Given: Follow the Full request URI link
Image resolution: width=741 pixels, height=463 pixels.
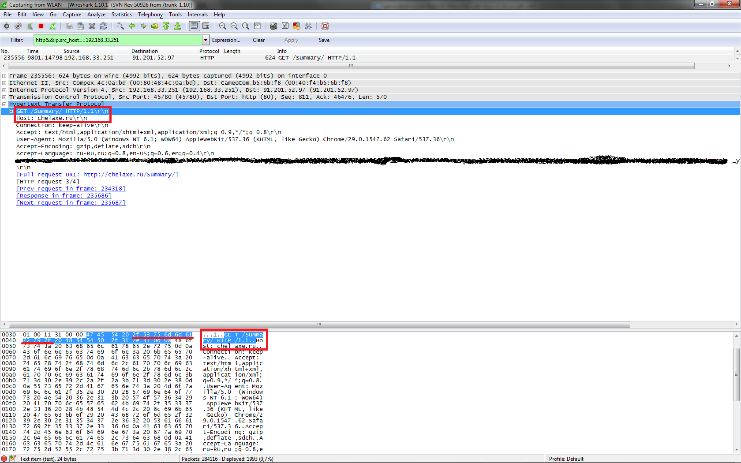Looking at the screenshot, I should click(x=97, y=175).
